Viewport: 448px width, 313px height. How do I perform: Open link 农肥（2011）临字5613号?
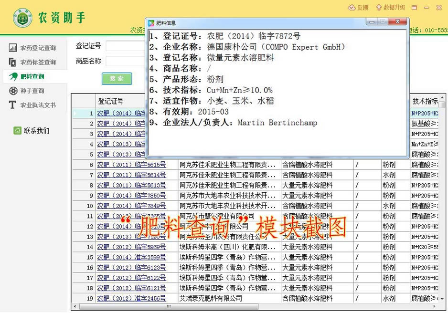click(x=131, y=185)
